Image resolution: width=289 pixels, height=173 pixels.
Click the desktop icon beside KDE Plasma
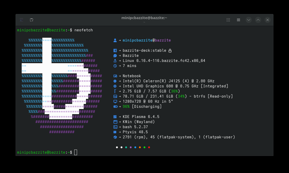point(115,117)
